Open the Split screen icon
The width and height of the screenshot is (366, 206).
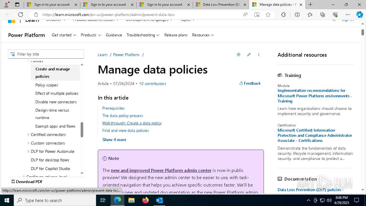pyautogui.click(x=297, y=15)
